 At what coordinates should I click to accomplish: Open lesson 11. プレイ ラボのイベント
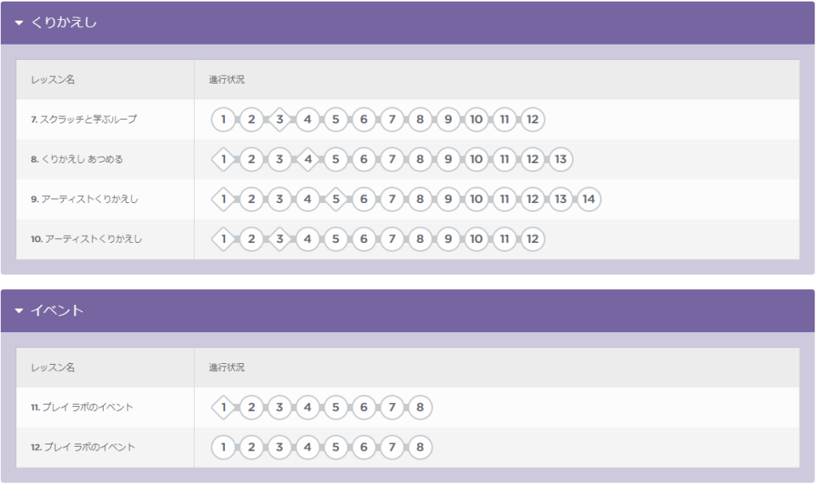pyautogui.click(x=82, y=408)
